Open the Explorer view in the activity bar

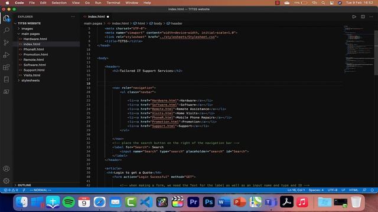click(x=6, y=18)
